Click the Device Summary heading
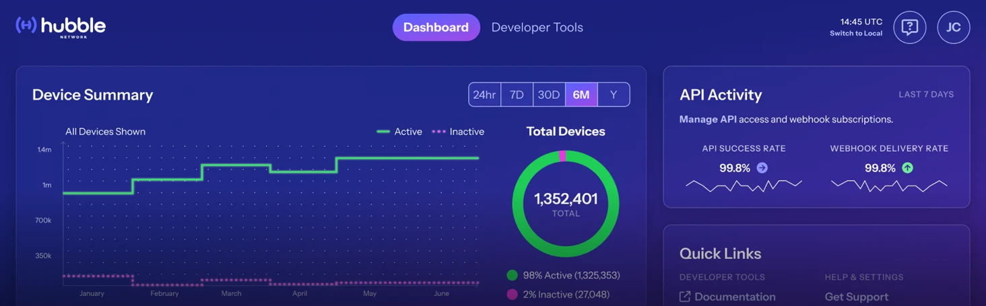This screenshot has width=986, height=306. (x=93, y=95)
